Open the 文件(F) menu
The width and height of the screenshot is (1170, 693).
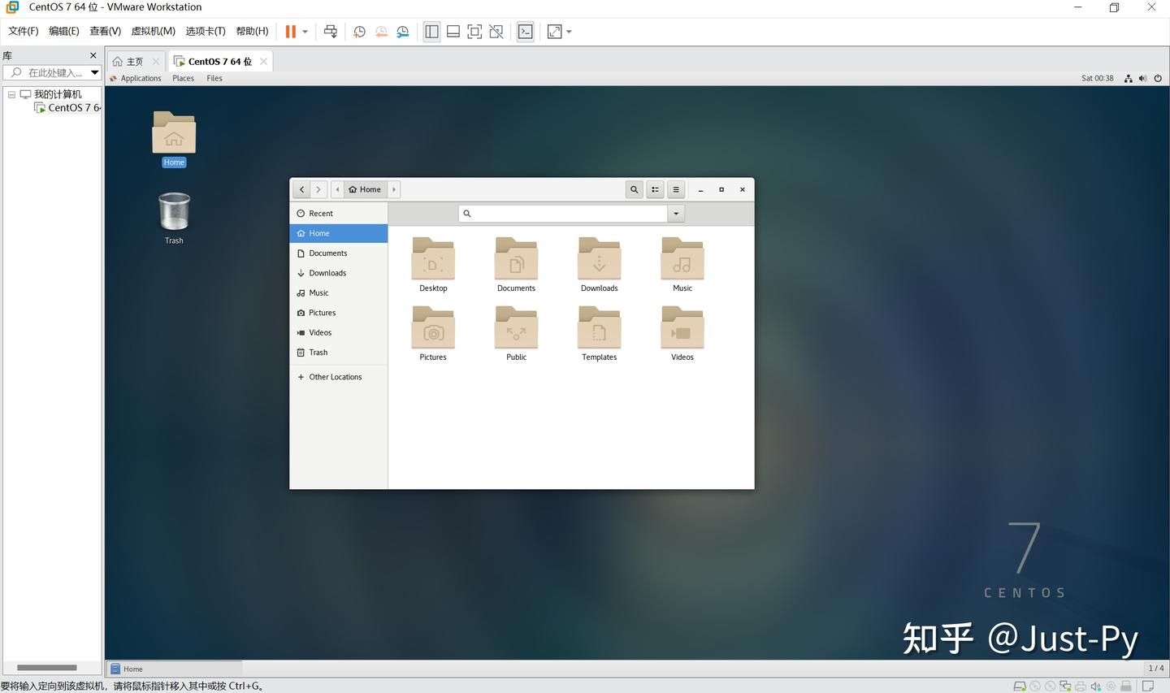click(x=24, y=31)
